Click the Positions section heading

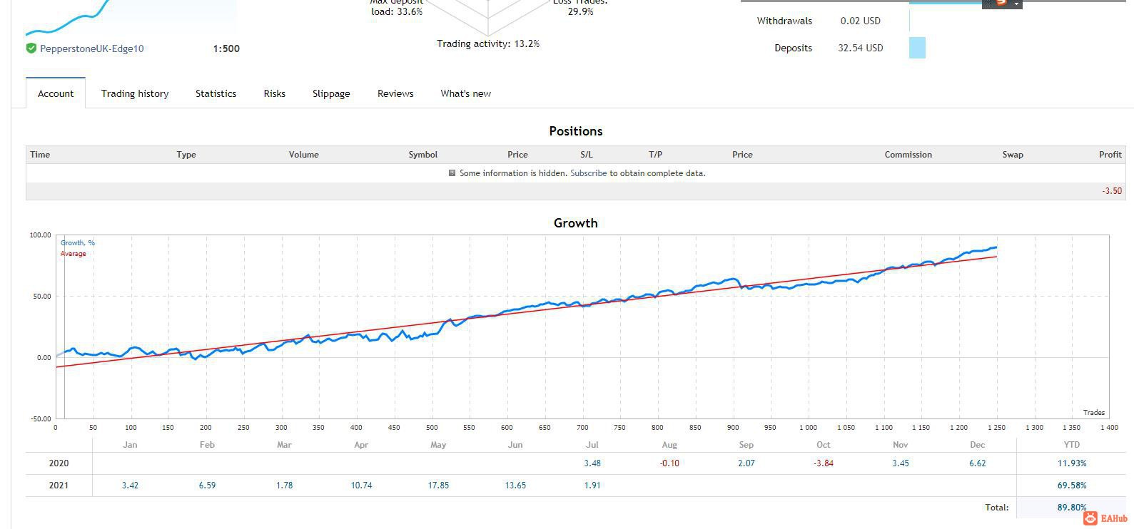click(576, 131)
